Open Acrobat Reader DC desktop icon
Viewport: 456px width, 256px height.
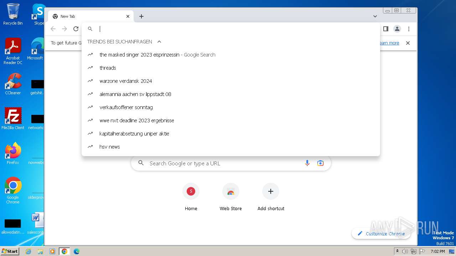pos(13,51)
